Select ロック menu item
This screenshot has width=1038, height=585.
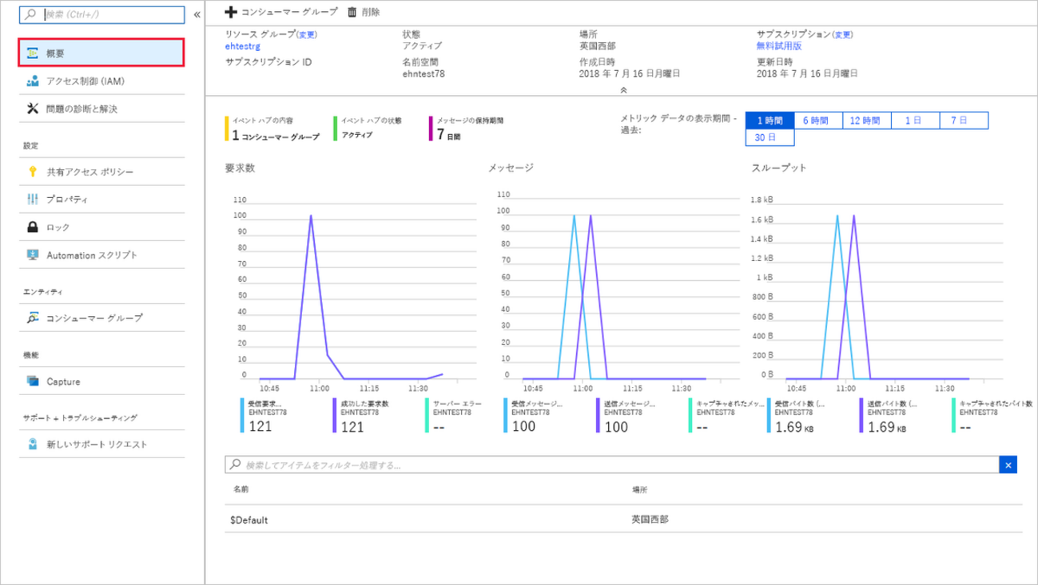click(102, 227)
